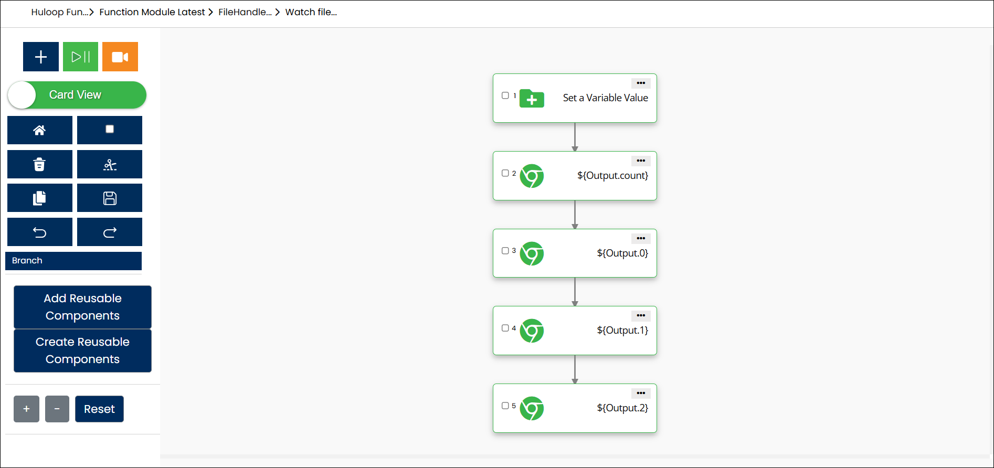
Task: Click the copy documents icon
Action: tap(40, 198)
